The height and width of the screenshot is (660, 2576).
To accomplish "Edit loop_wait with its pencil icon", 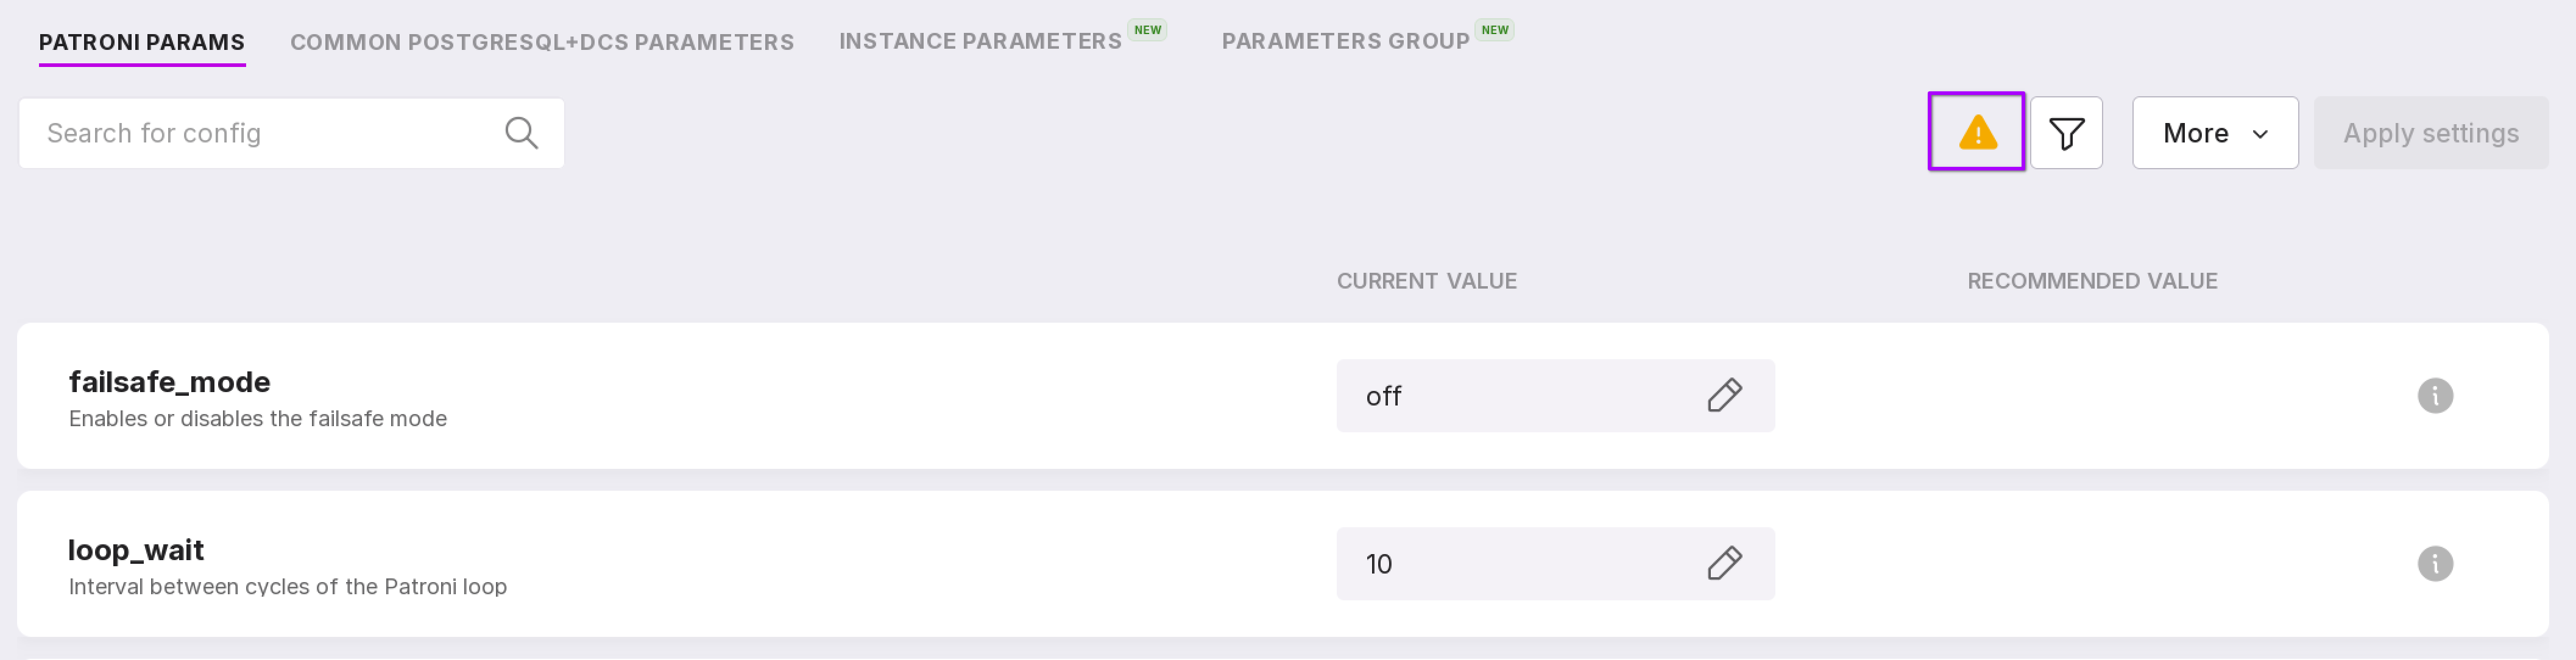I will [1724, 564].
